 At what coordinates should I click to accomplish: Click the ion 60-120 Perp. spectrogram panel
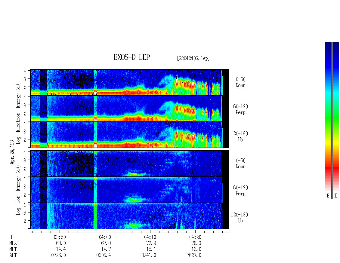click(130, 190)
